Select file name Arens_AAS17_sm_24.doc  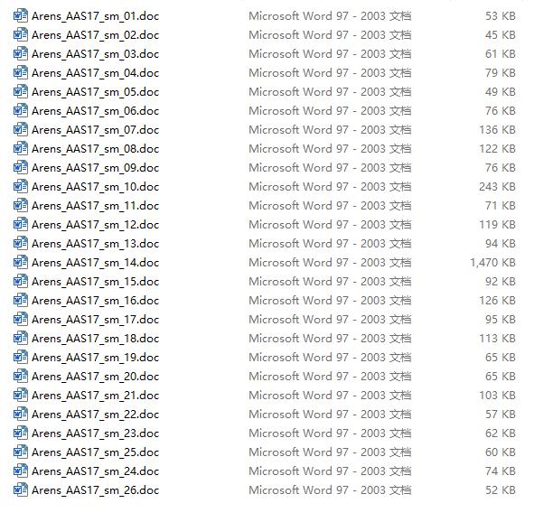(95, 471)
